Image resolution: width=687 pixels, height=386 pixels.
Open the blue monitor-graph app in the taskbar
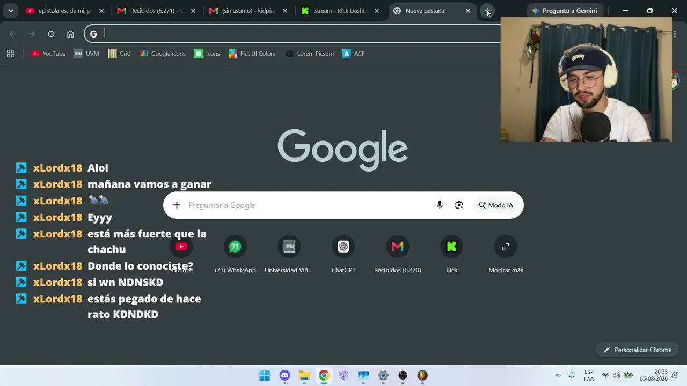363,375
